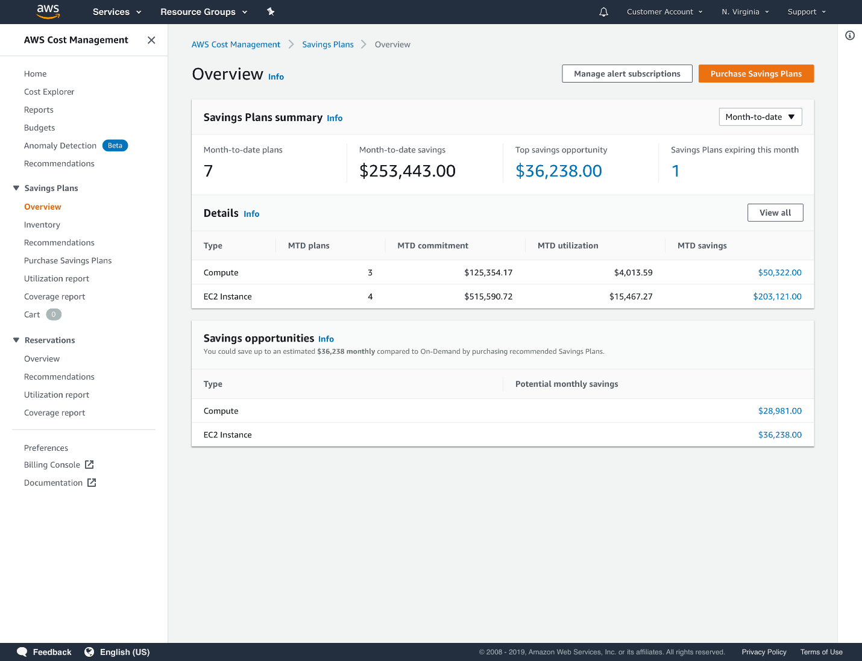Click the MTD commitment column header

tap(433, 246)
